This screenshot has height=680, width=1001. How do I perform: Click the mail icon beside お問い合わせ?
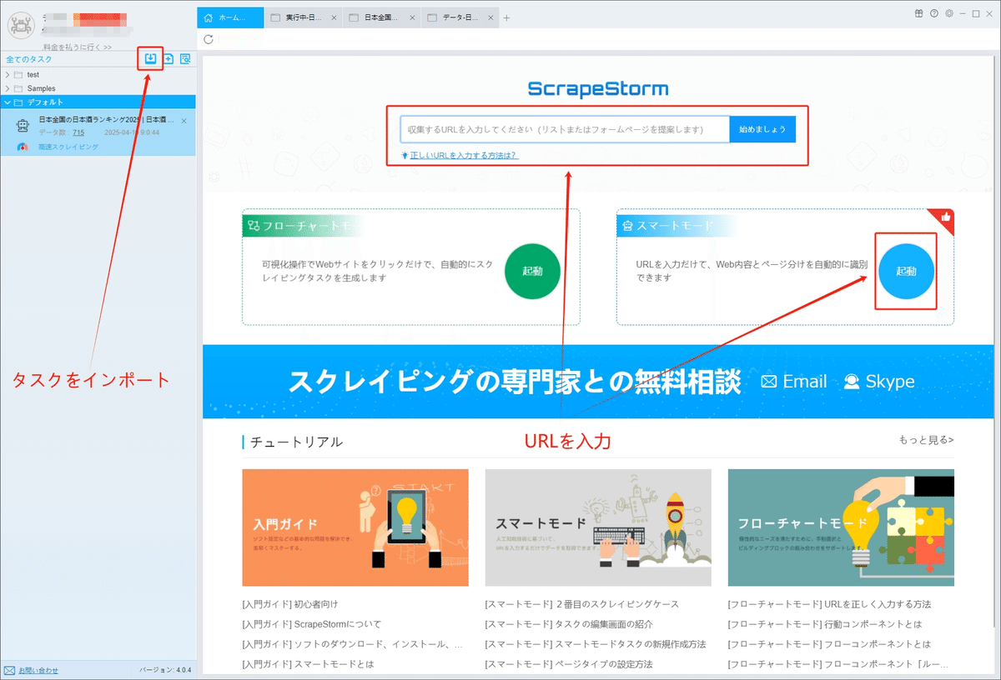point(9,670)
